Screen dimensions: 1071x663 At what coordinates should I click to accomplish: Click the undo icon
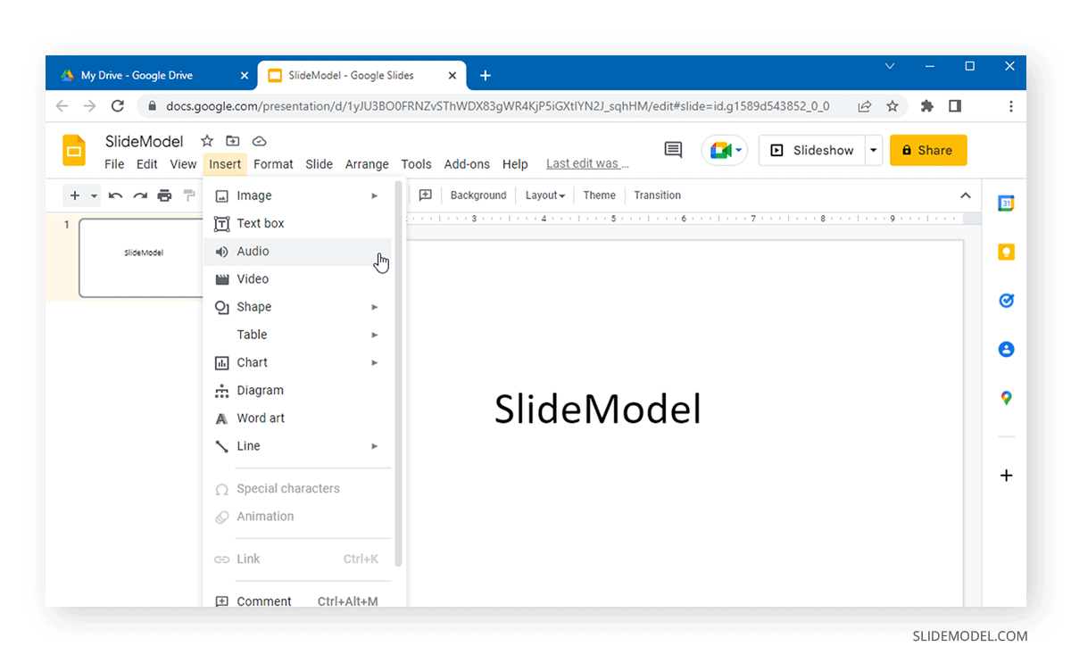tap(115, 195)
